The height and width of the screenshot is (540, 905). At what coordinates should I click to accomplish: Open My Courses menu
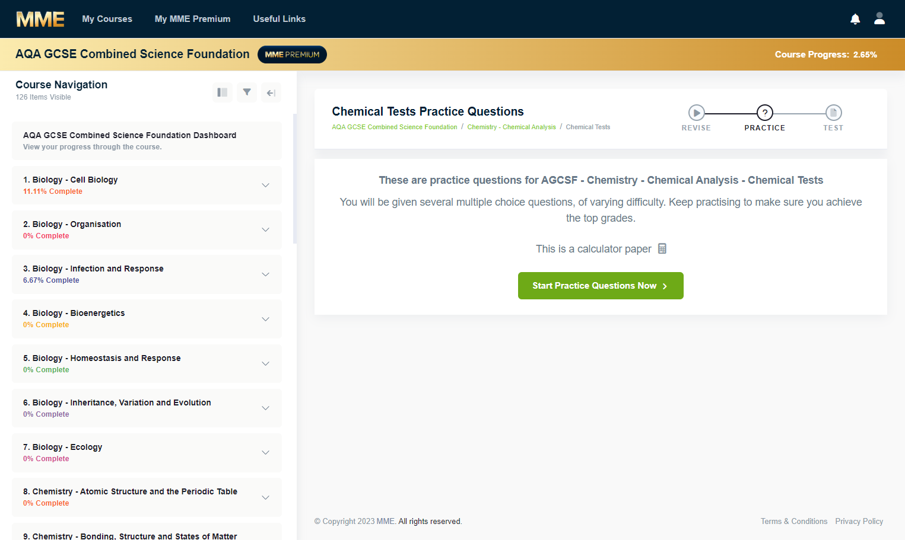[107, 19]
